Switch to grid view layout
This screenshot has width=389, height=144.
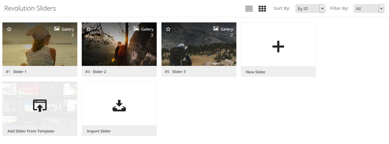pos(262,8)
